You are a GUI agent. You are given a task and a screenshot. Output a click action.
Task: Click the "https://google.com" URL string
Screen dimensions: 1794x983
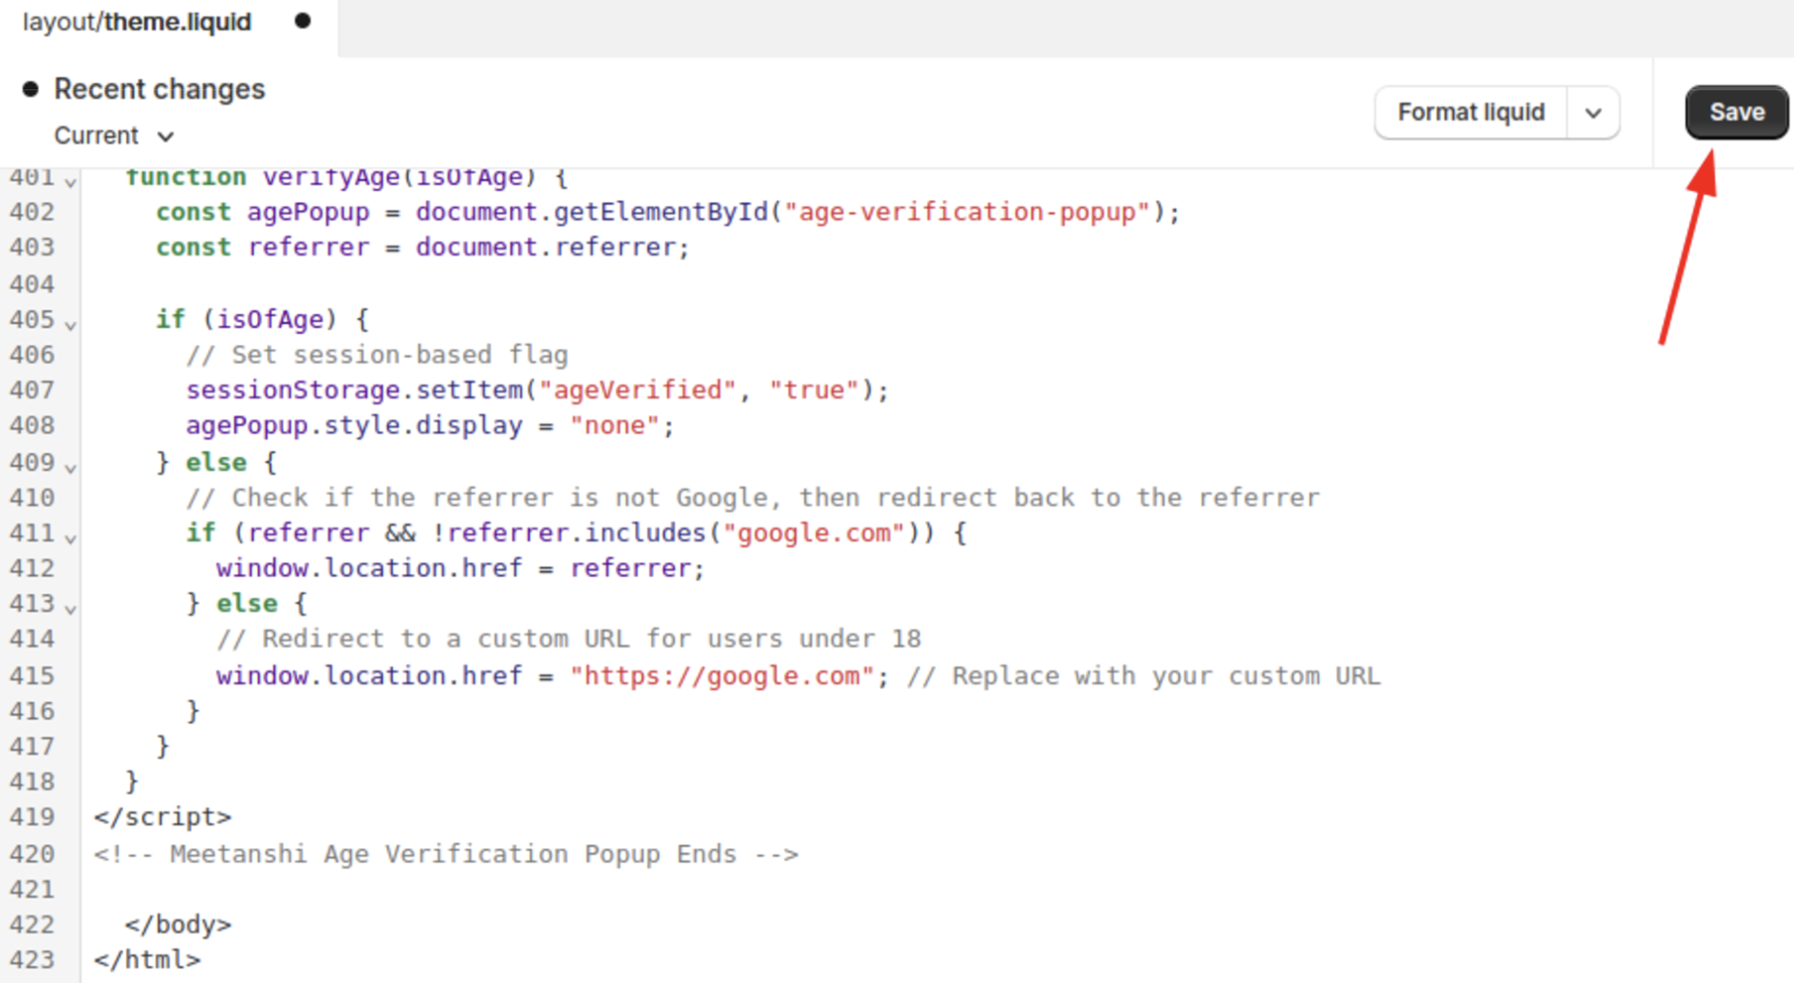[x=722, y=676]
